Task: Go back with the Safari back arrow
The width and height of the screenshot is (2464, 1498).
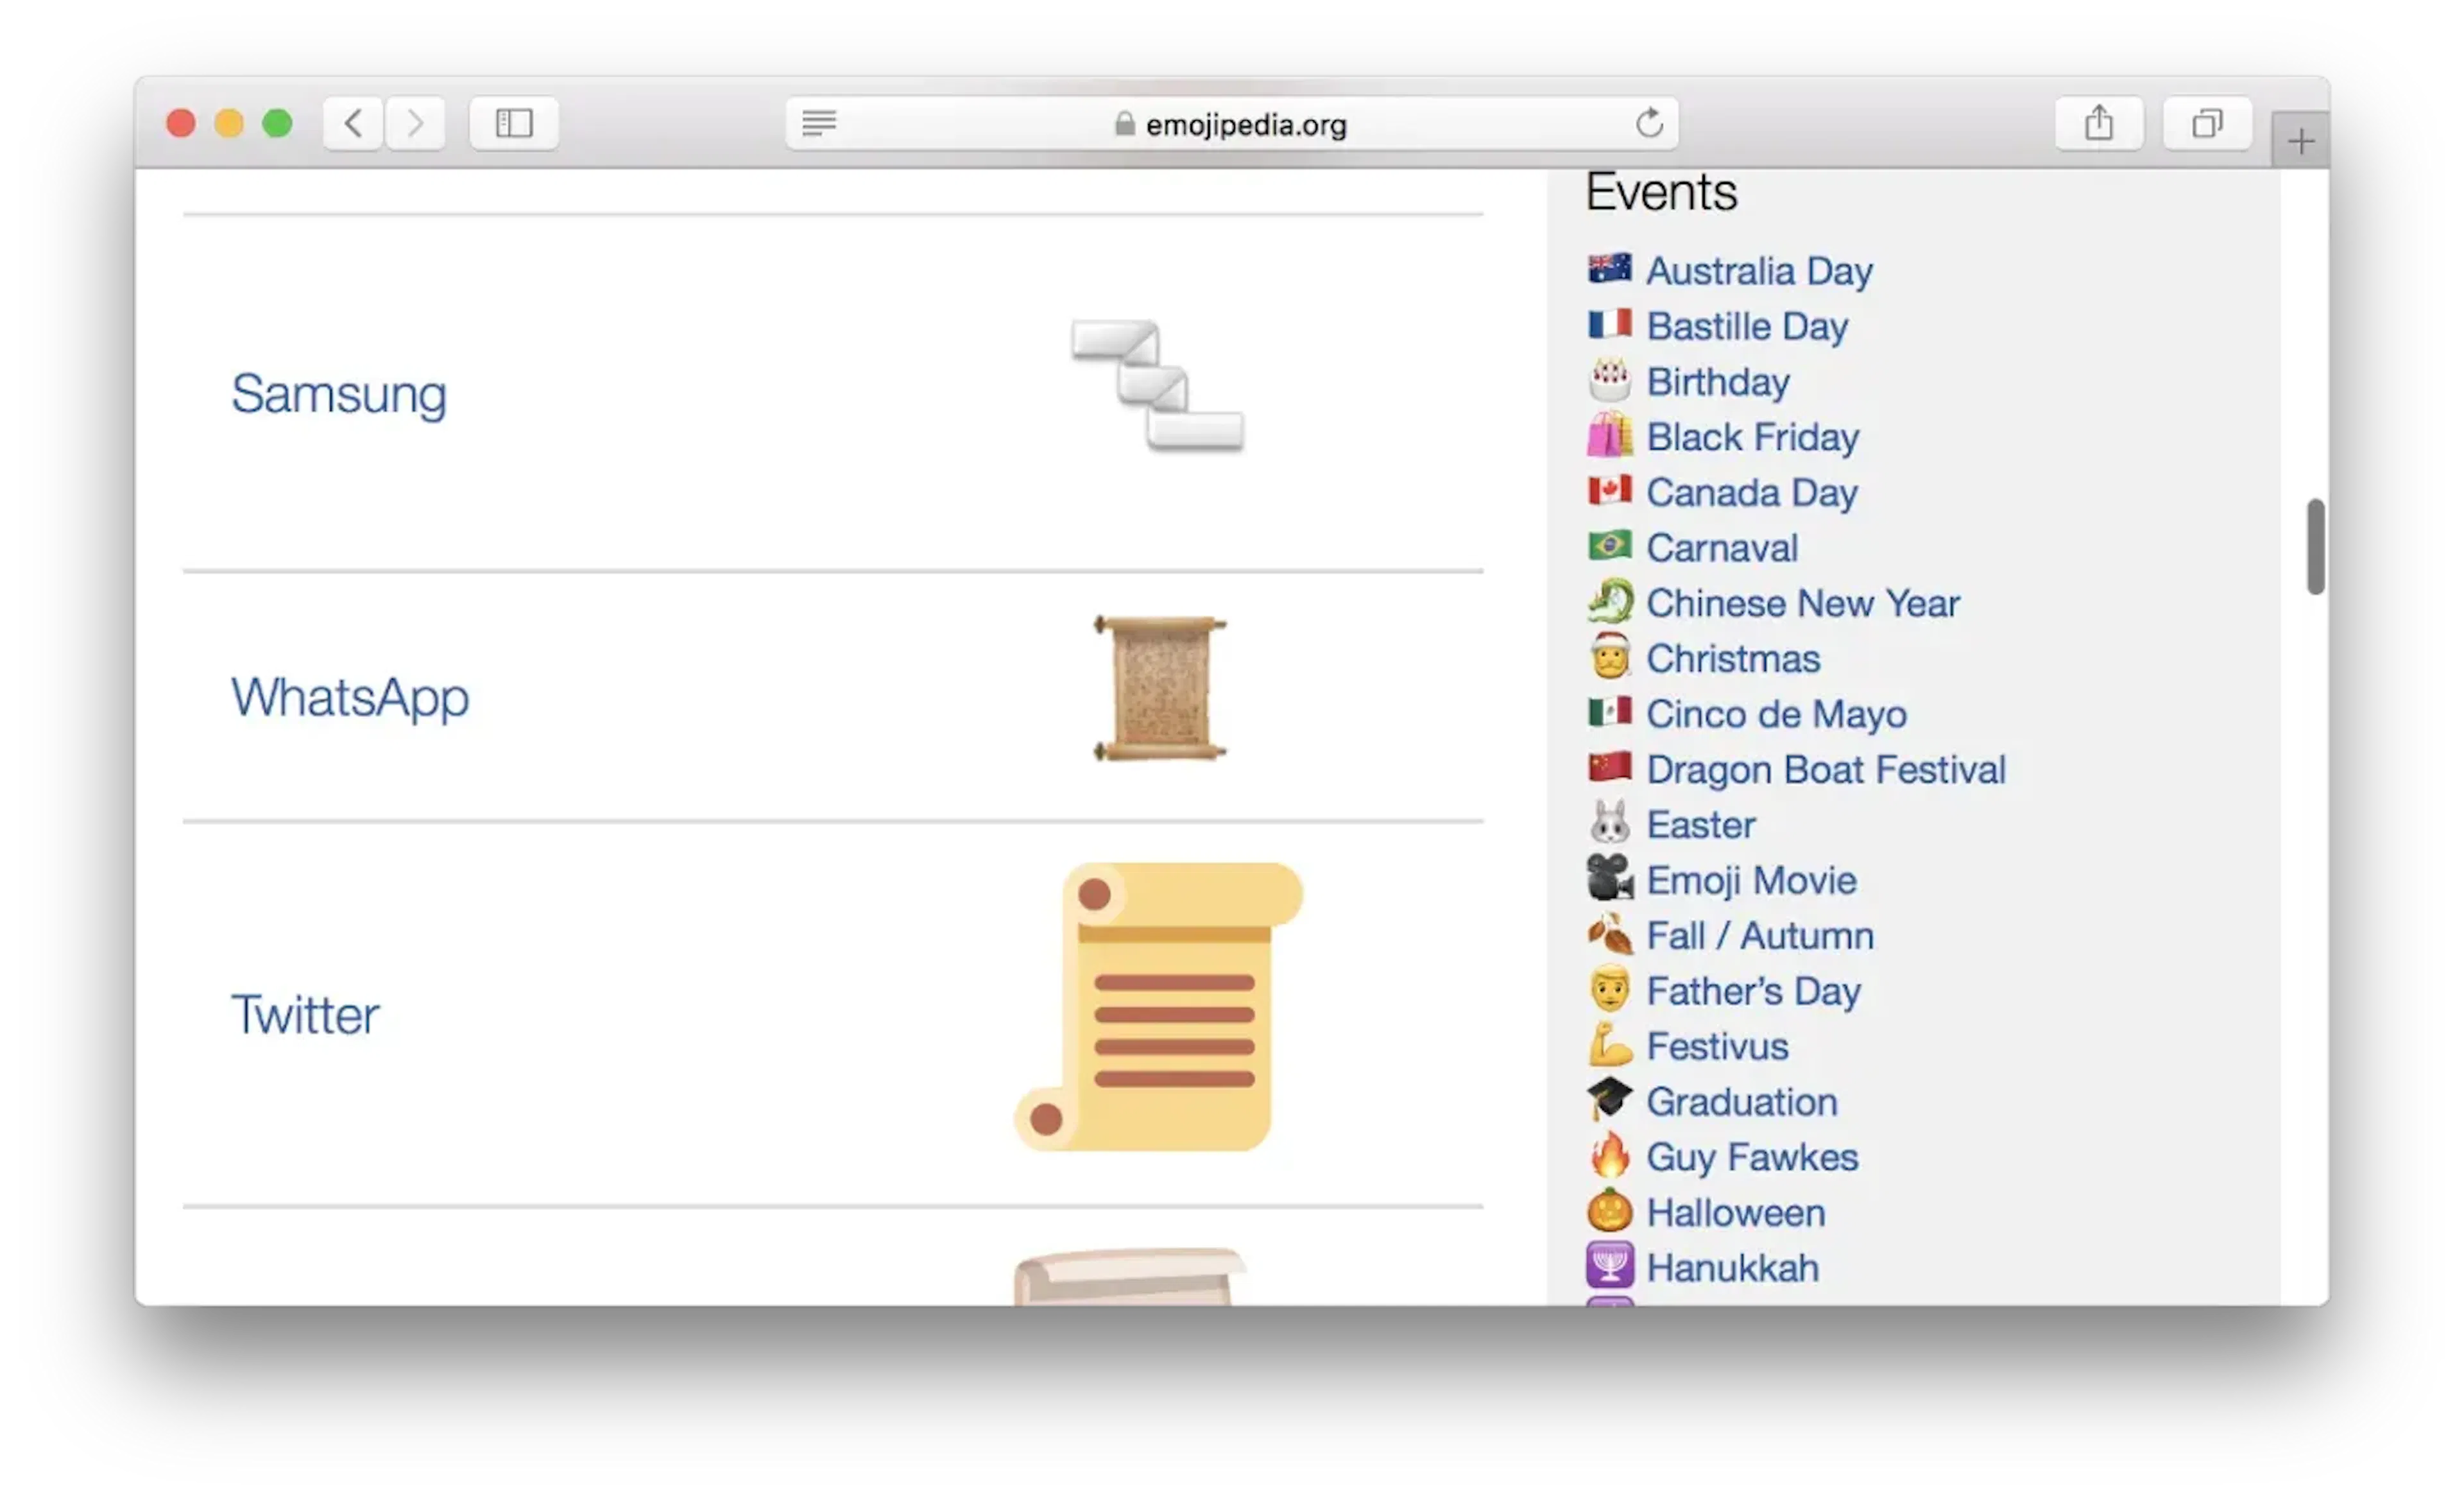Action: tap(353, 123)
